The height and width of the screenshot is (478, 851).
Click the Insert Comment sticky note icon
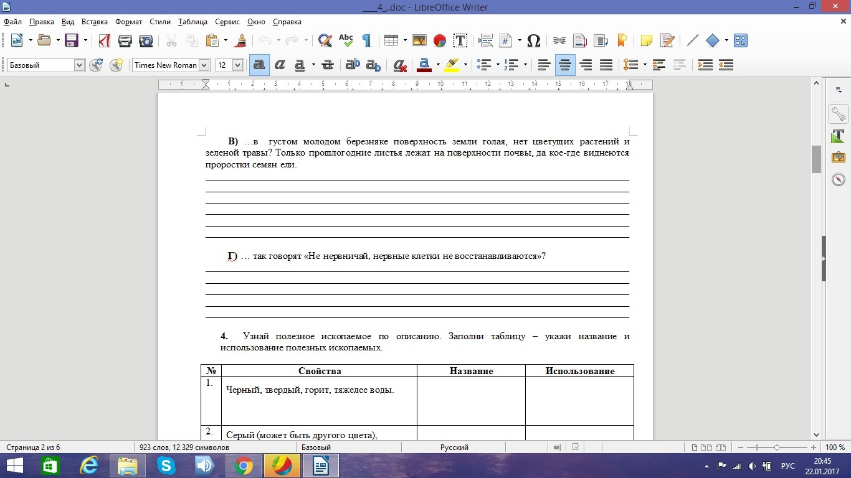coord(647,41)
